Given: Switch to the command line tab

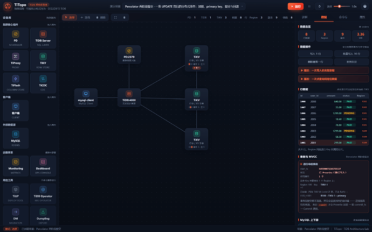Looking at the screenshot, I should pyautogui.click(x=343, y=17).
